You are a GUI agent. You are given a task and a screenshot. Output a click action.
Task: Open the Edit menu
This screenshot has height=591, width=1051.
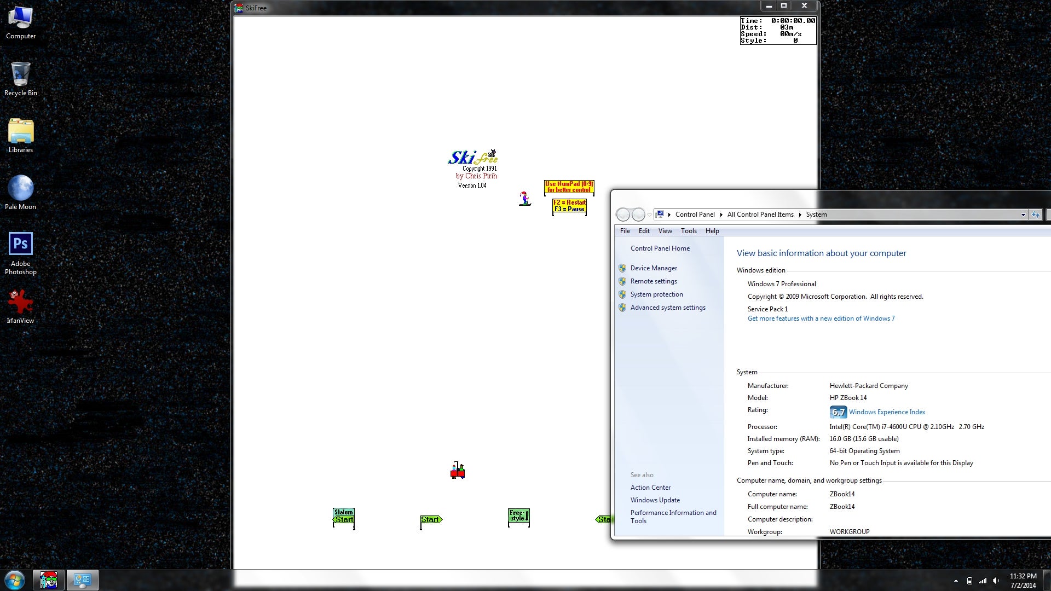pos(644,231)
